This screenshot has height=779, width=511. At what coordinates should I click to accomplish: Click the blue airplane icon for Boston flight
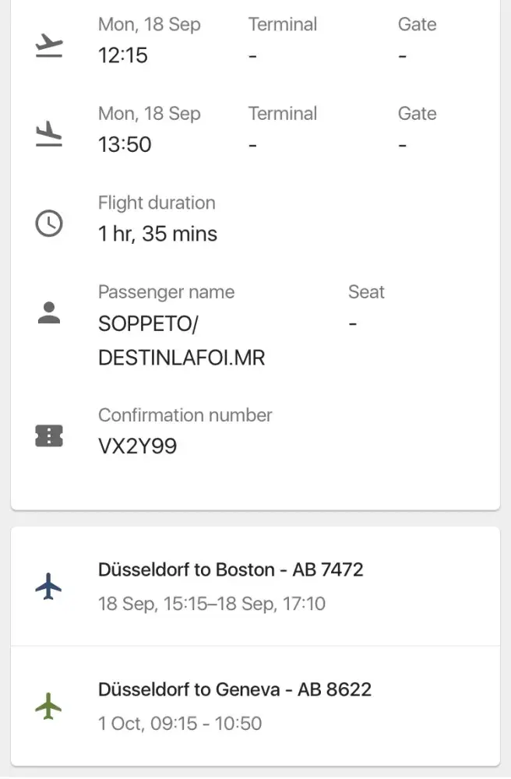click(48, 586)
